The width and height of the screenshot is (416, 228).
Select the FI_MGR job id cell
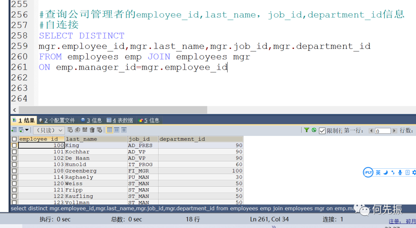click(x=143, y=171)
